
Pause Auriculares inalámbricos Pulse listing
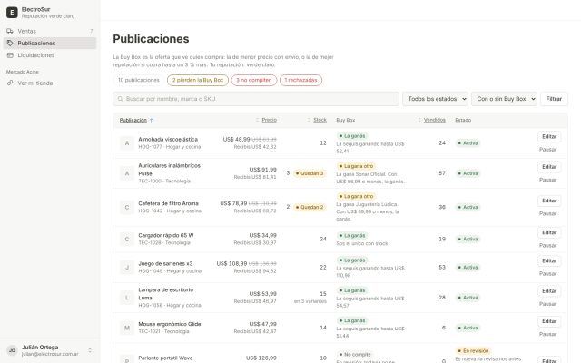point(547,180)
